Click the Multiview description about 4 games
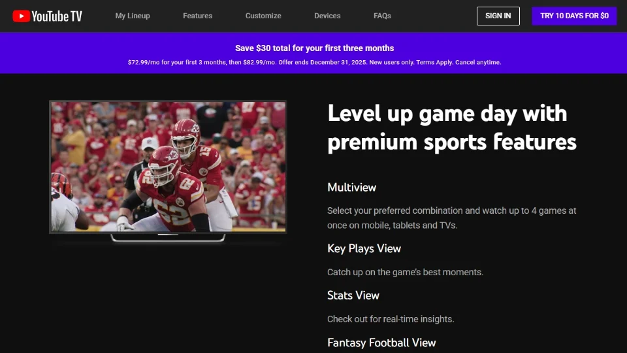The height and width of the screenshot is (353, 627). point(451,218)
